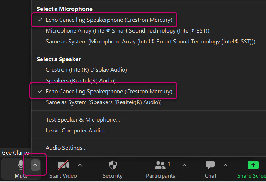This screenshot has height=182, width=266.
Task: Expand arrow next to Participants
Action: pyautogui.click(x=184, y=165)
